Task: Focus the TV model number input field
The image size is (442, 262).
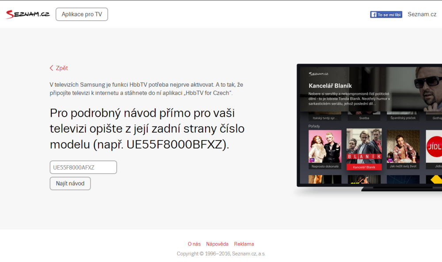Action: (84, 167)
